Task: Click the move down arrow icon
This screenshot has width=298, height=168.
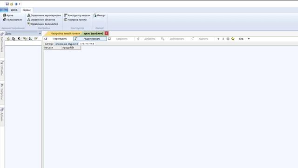Action: pyautogui.click(x=223, y=39)
